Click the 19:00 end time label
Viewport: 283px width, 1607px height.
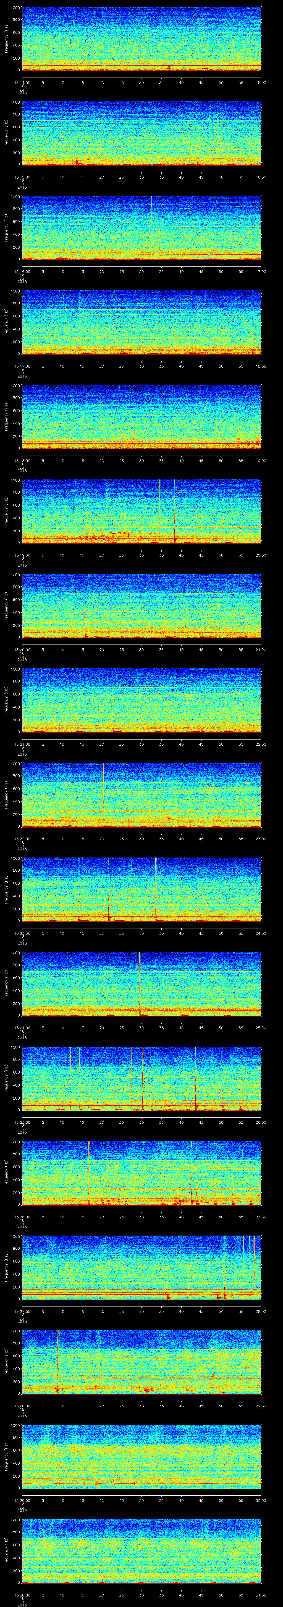tap(261, 460)
